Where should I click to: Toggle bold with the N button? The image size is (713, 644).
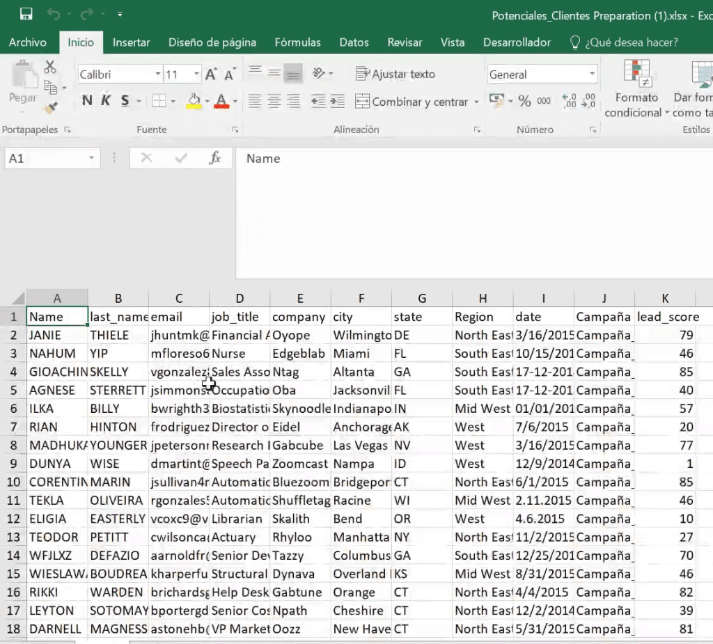pos(87,100)
